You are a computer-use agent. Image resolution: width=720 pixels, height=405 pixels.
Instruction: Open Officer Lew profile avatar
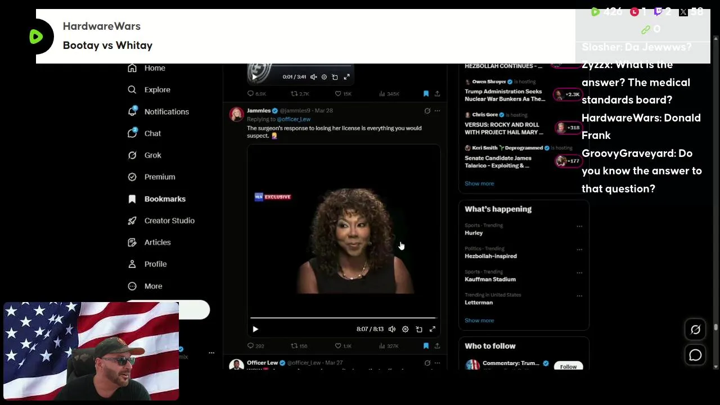tap(237, 364)
